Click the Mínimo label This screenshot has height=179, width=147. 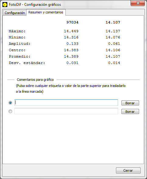click(x=17, y=37)
